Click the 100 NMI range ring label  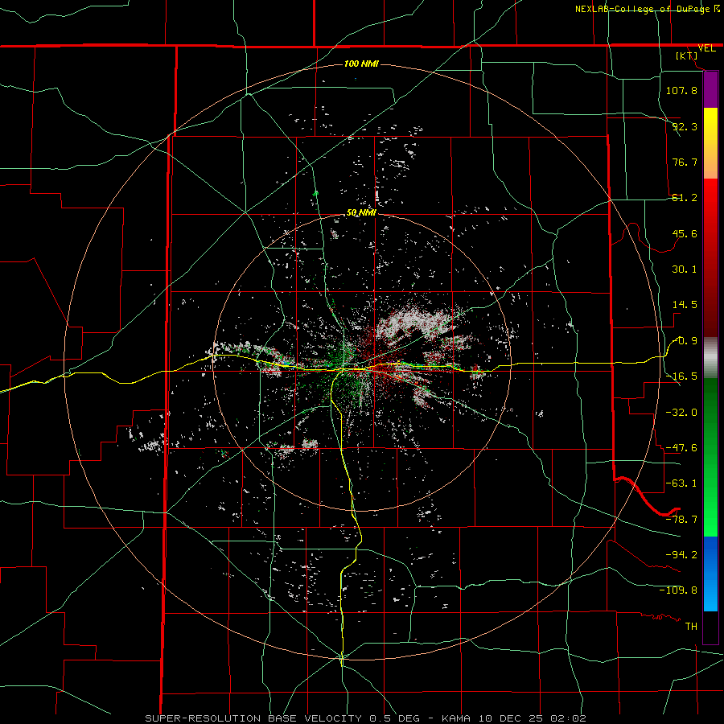point(361,64)
